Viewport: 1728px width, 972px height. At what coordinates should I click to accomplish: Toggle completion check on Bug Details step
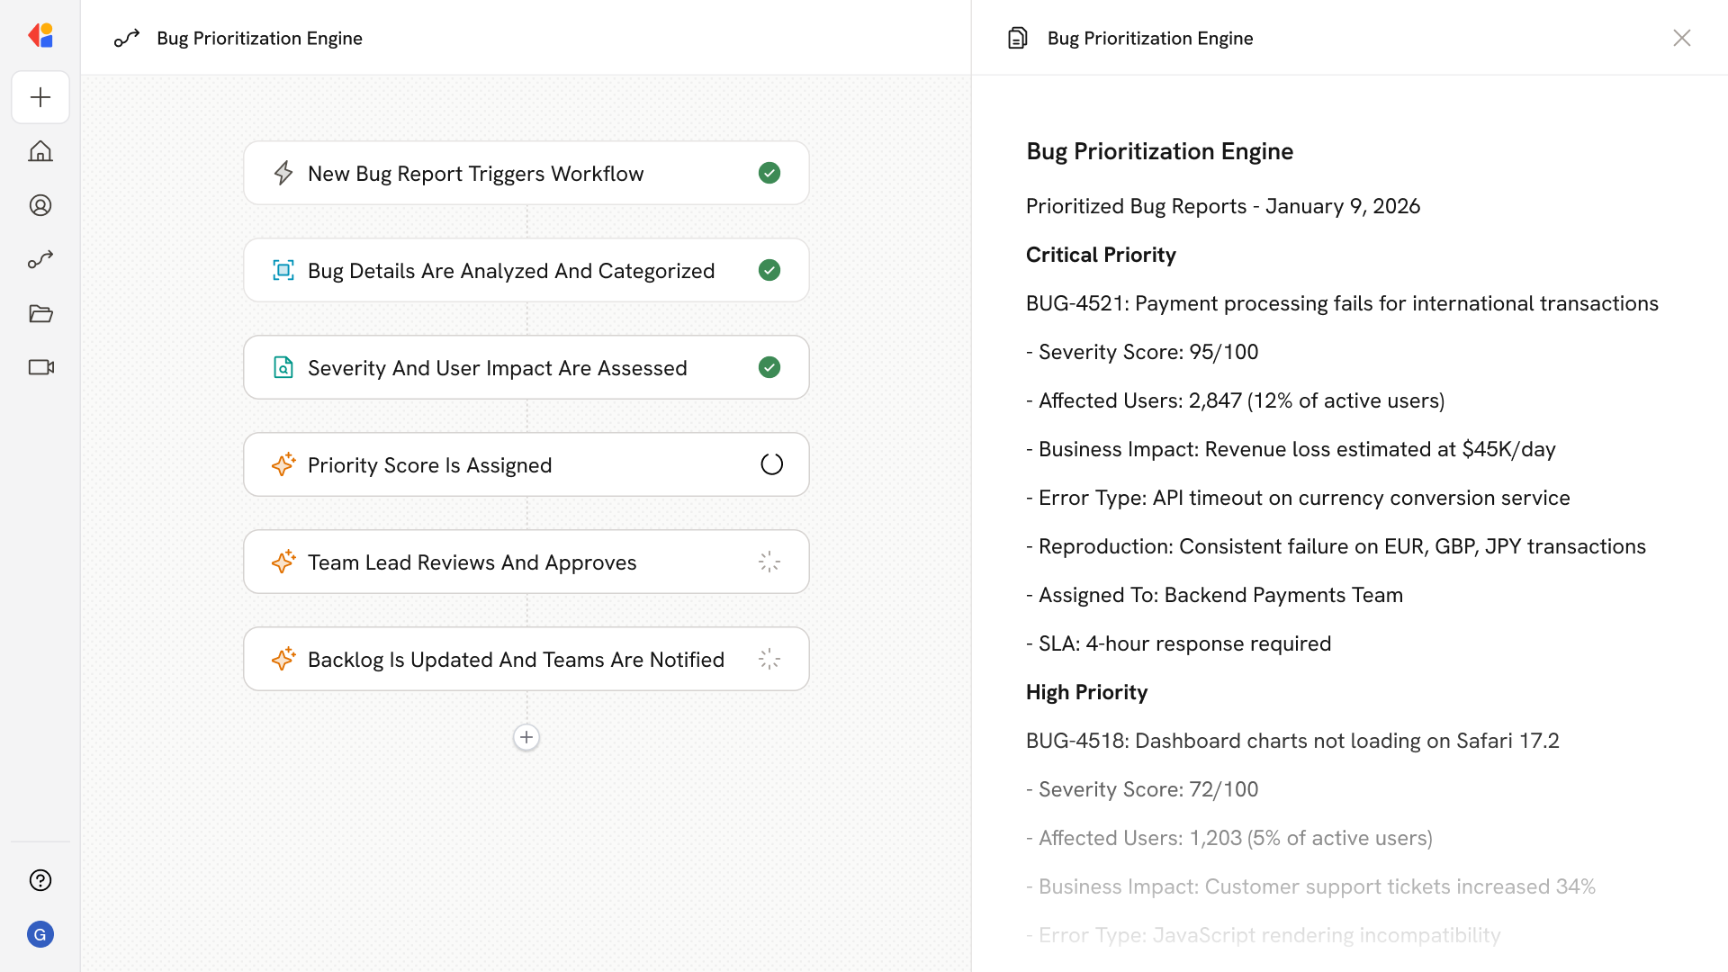(x=769, y=270)
